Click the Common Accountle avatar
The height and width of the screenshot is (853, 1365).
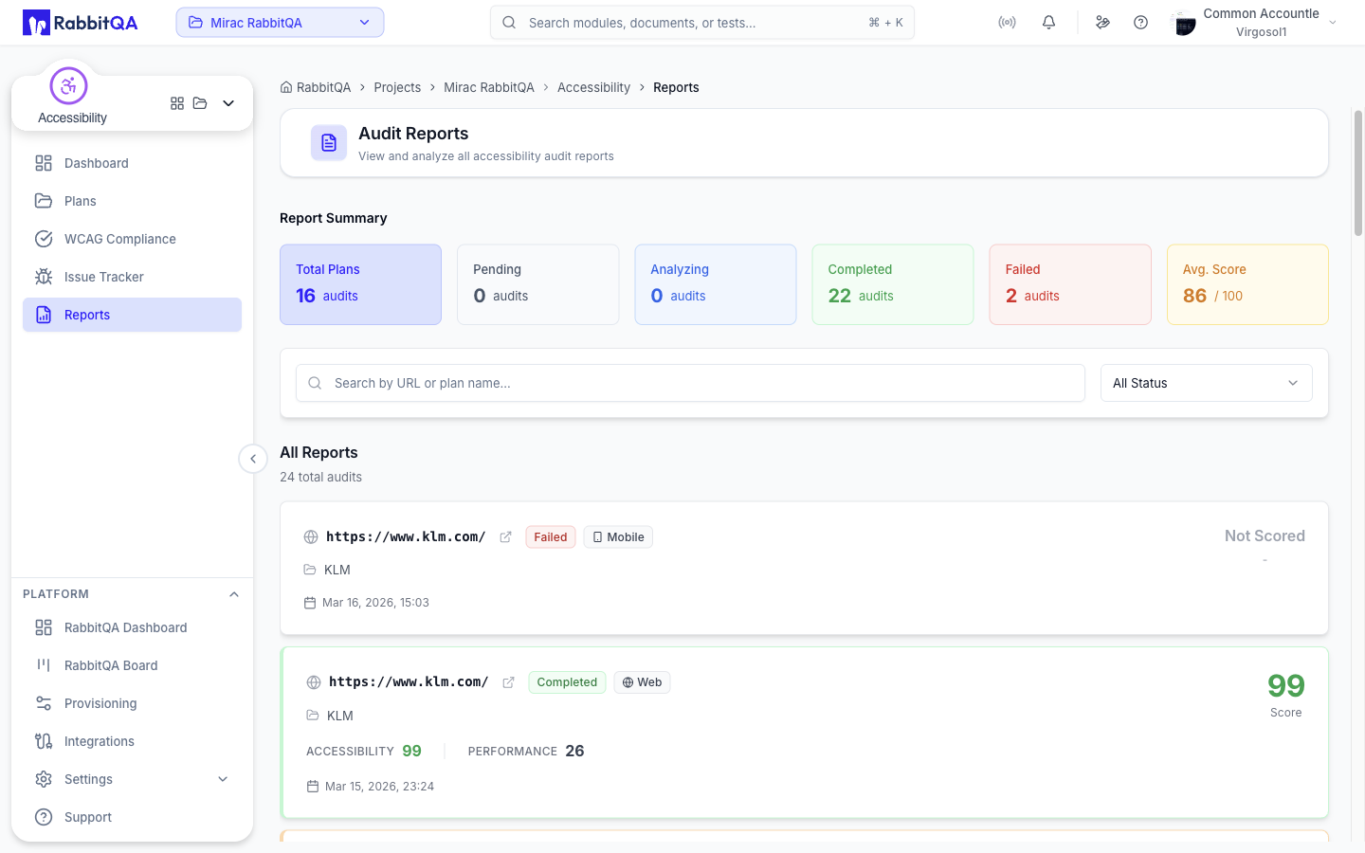pos(1184,24)
